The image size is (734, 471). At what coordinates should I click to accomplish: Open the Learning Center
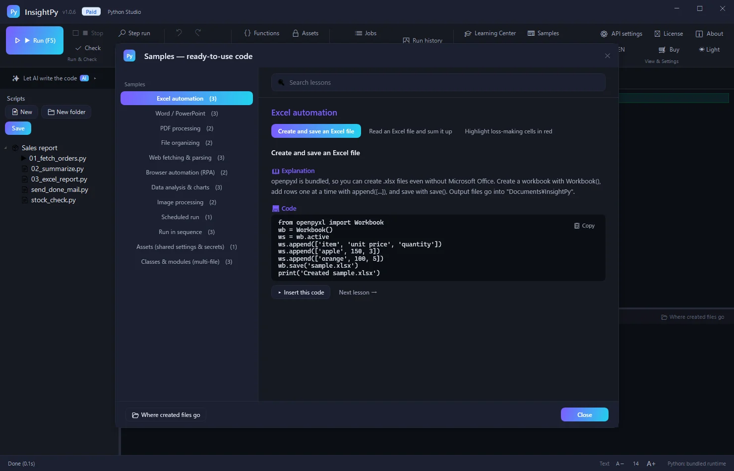490,33
